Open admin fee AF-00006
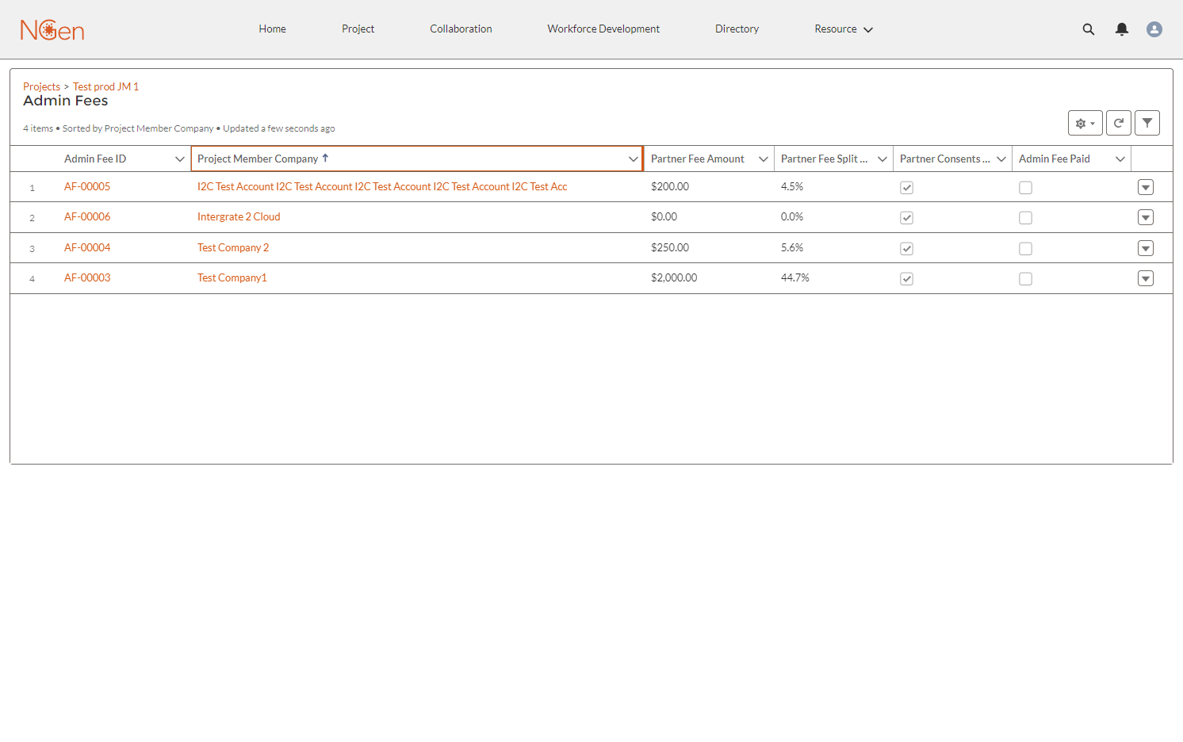The image size is (1183, 742). 87,217
